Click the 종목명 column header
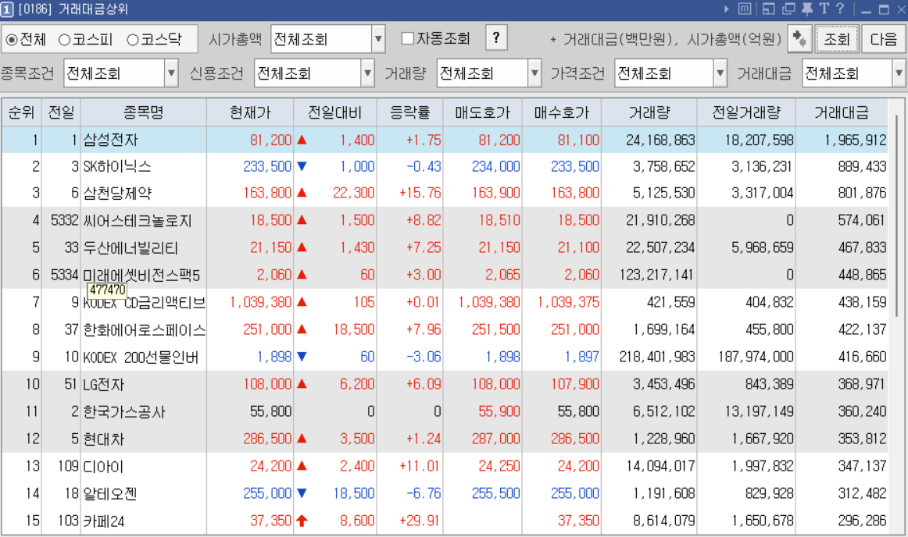The height and width of the screenshot is (537, 908). click(144, 112)
